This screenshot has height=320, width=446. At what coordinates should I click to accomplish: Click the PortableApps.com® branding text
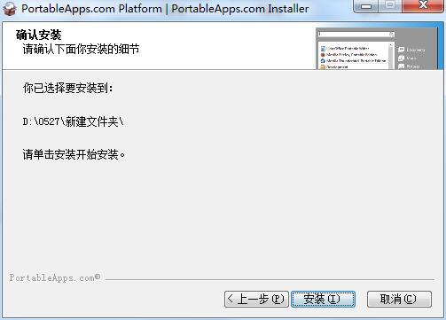click(x=55, y=277)
